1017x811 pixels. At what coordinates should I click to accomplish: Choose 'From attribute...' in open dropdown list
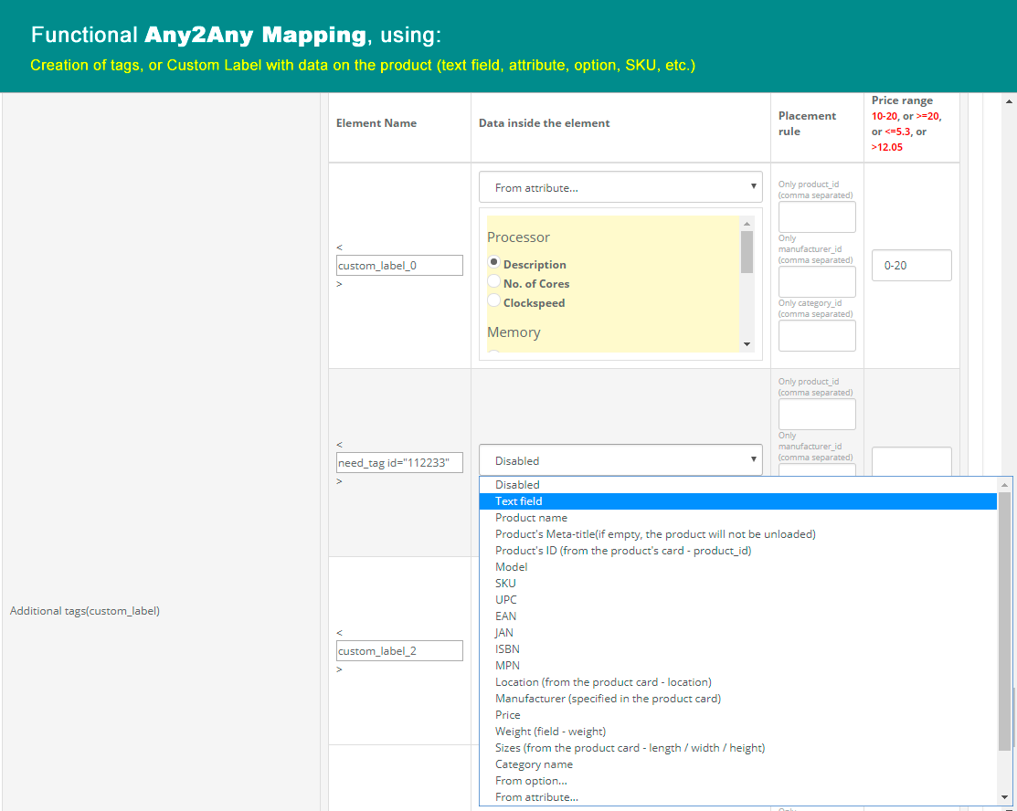pyautogui.click(x=738, y=796)
